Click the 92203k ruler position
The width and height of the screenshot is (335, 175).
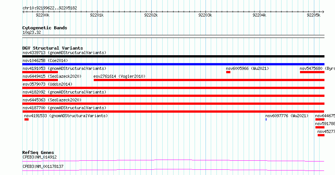point(205,15)
